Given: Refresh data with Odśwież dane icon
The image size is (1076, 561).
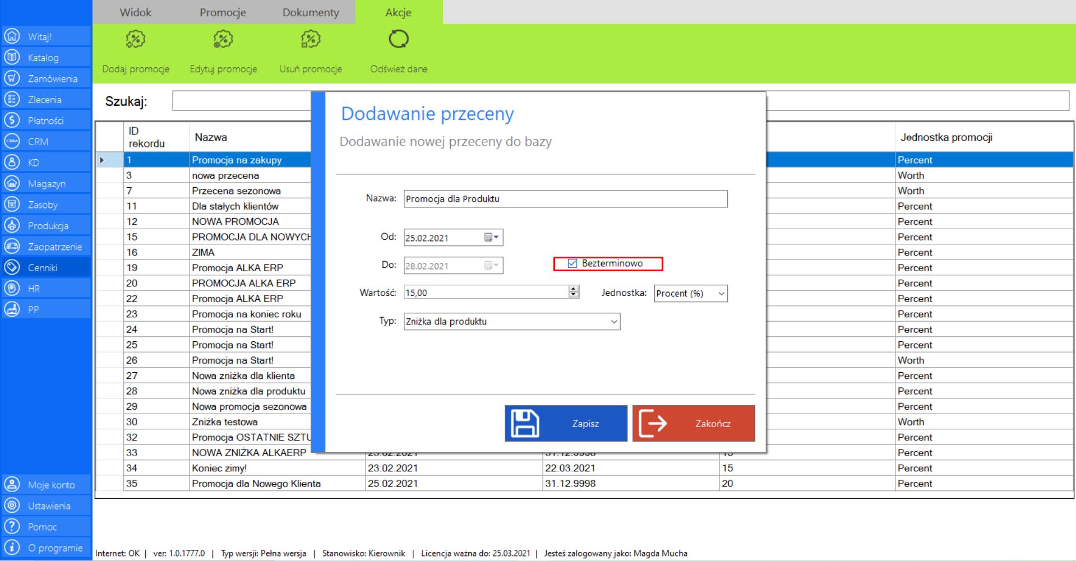Looking at the screenshot, I should (398, 39).
